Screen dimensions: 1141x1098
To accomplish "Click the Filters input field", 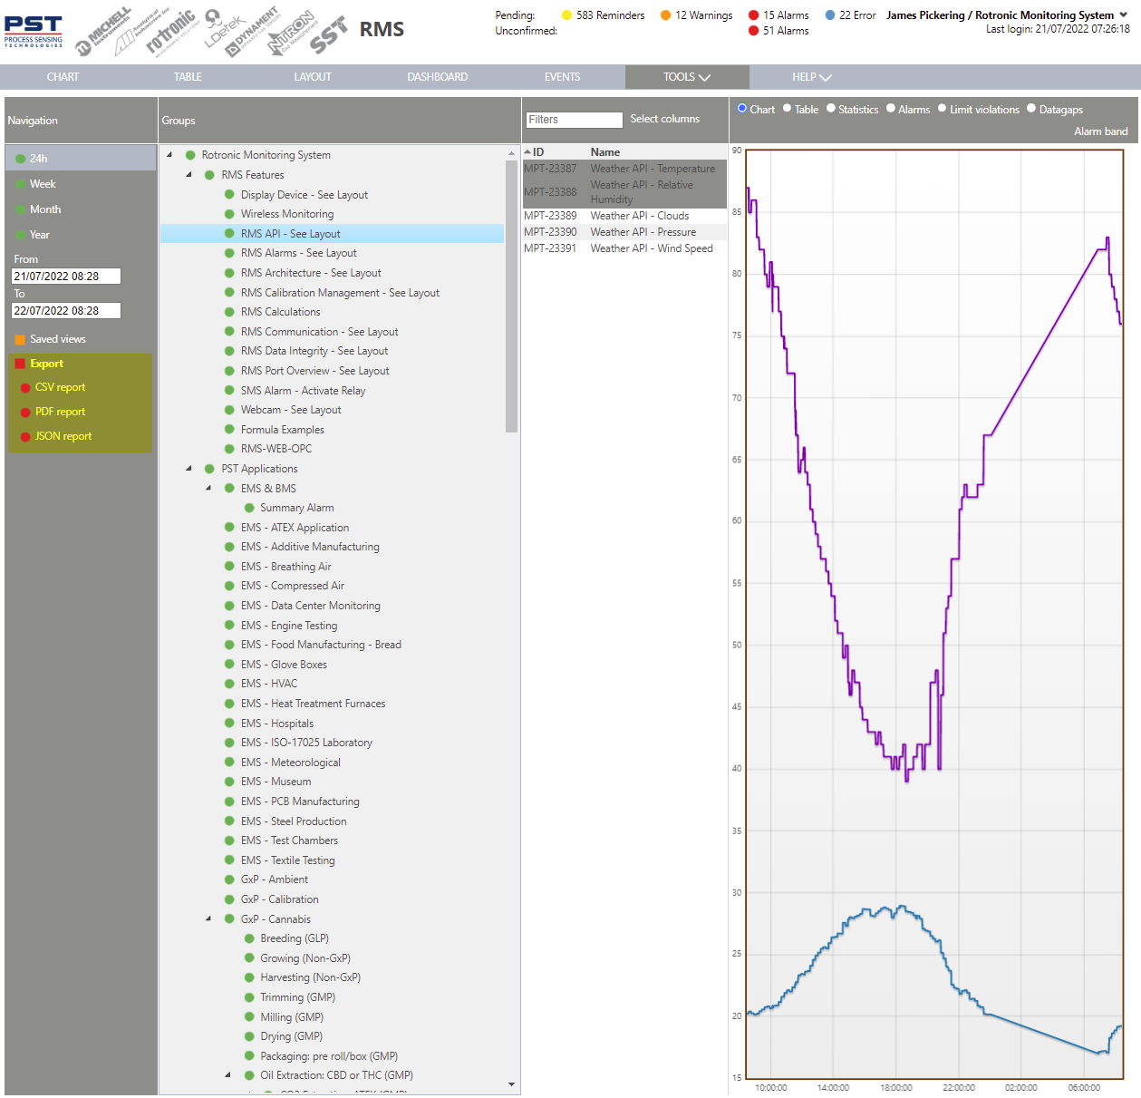I will click(x=575, y=120).
